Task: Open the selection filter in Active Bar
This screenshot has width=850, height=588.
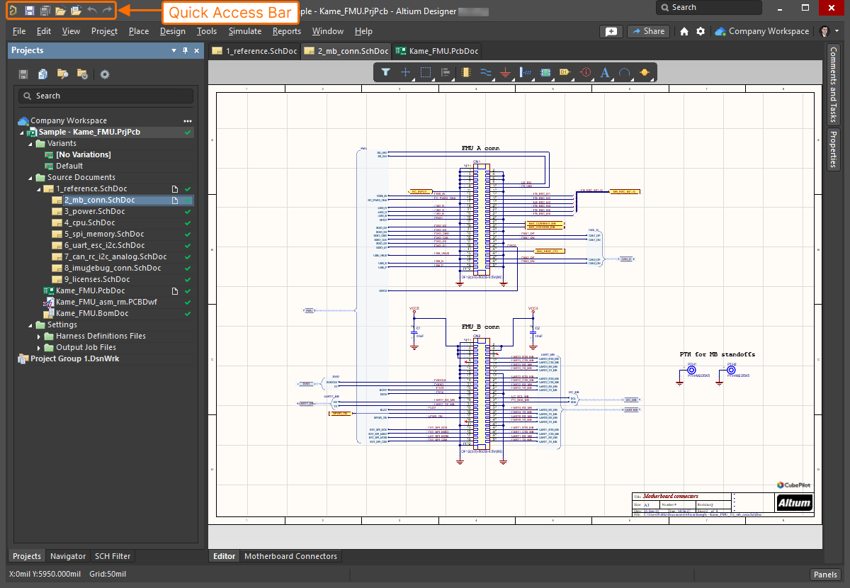Action: click(385, 72)
